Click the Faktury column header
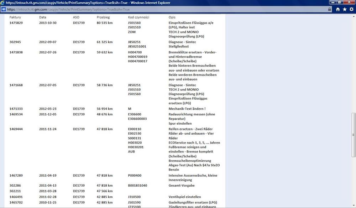The image size is (356, 208). [x=15, y=17]
